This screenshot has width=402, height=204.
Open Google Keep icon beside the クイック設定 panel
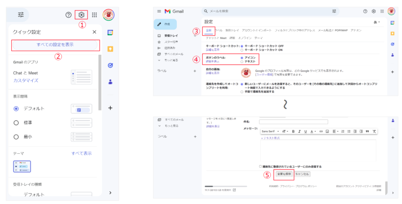(x=110, y=49)
